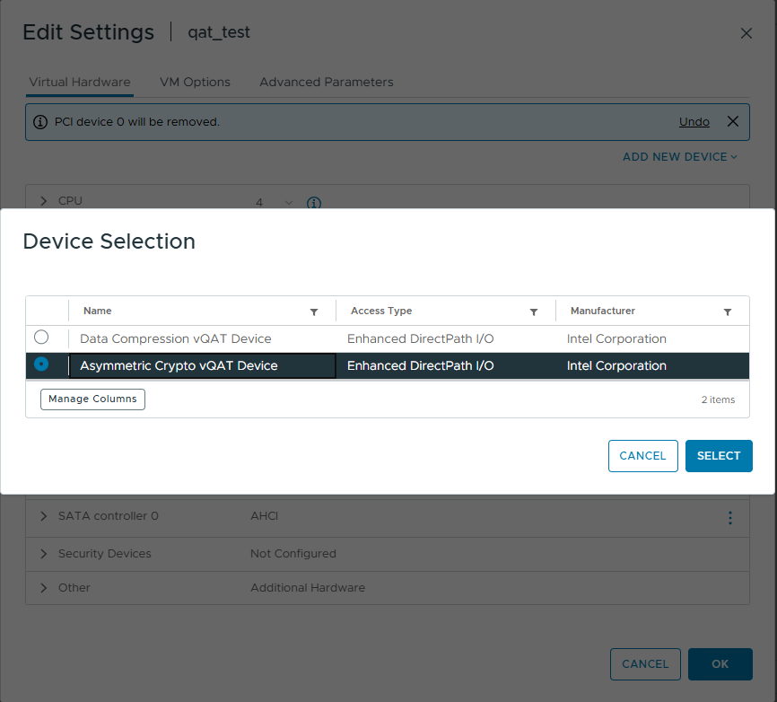Select Asymmetric Crypto vQAT Device radio button

[x=41, y=364]
